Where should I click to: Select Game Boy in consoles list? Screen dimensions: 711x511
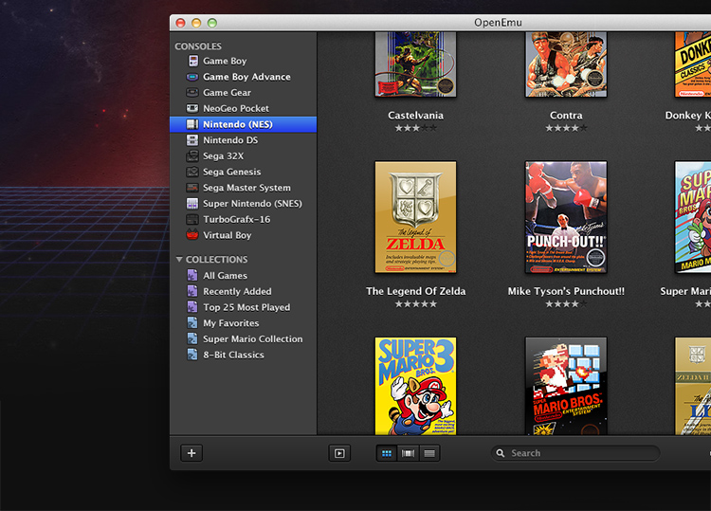point(243,61)
